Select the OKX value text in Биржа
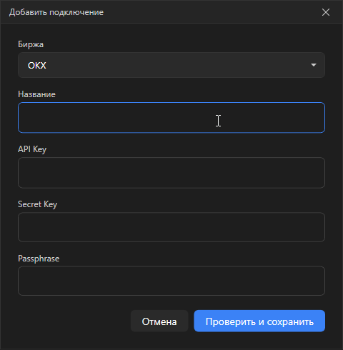This screenshot has height=350, width=343. coord(37,66)
